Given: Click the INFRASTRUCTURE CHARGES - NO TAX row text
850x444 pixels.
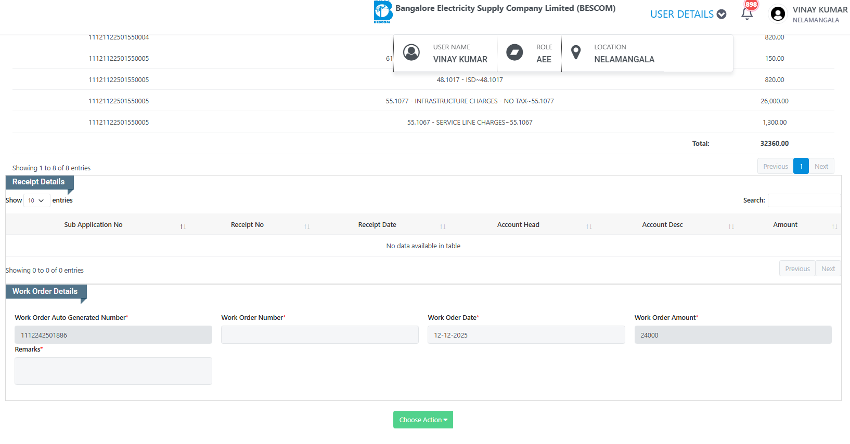Looking at the screenshot, I should [x=470, y=101].
